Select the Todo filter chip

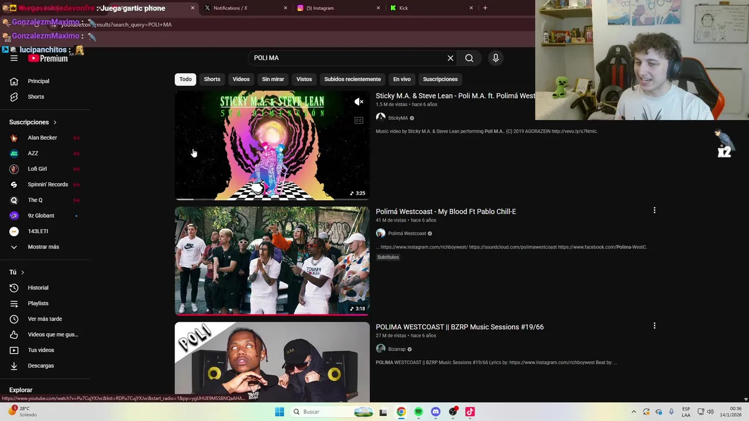pos(185,79)
